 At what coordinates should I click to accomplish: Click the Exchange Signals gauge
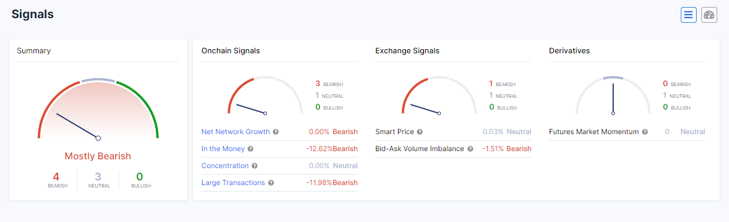click(439, 95)
